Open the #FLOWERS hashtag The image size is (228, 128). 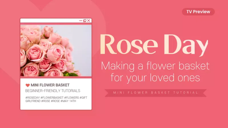point(72,98)
